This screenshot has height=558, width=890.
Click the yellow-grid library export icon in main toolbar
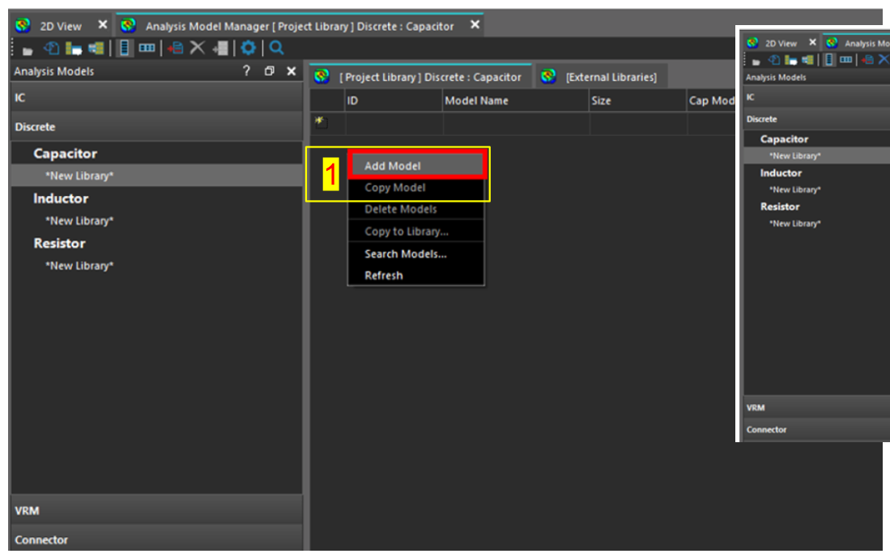coord(73,49)
